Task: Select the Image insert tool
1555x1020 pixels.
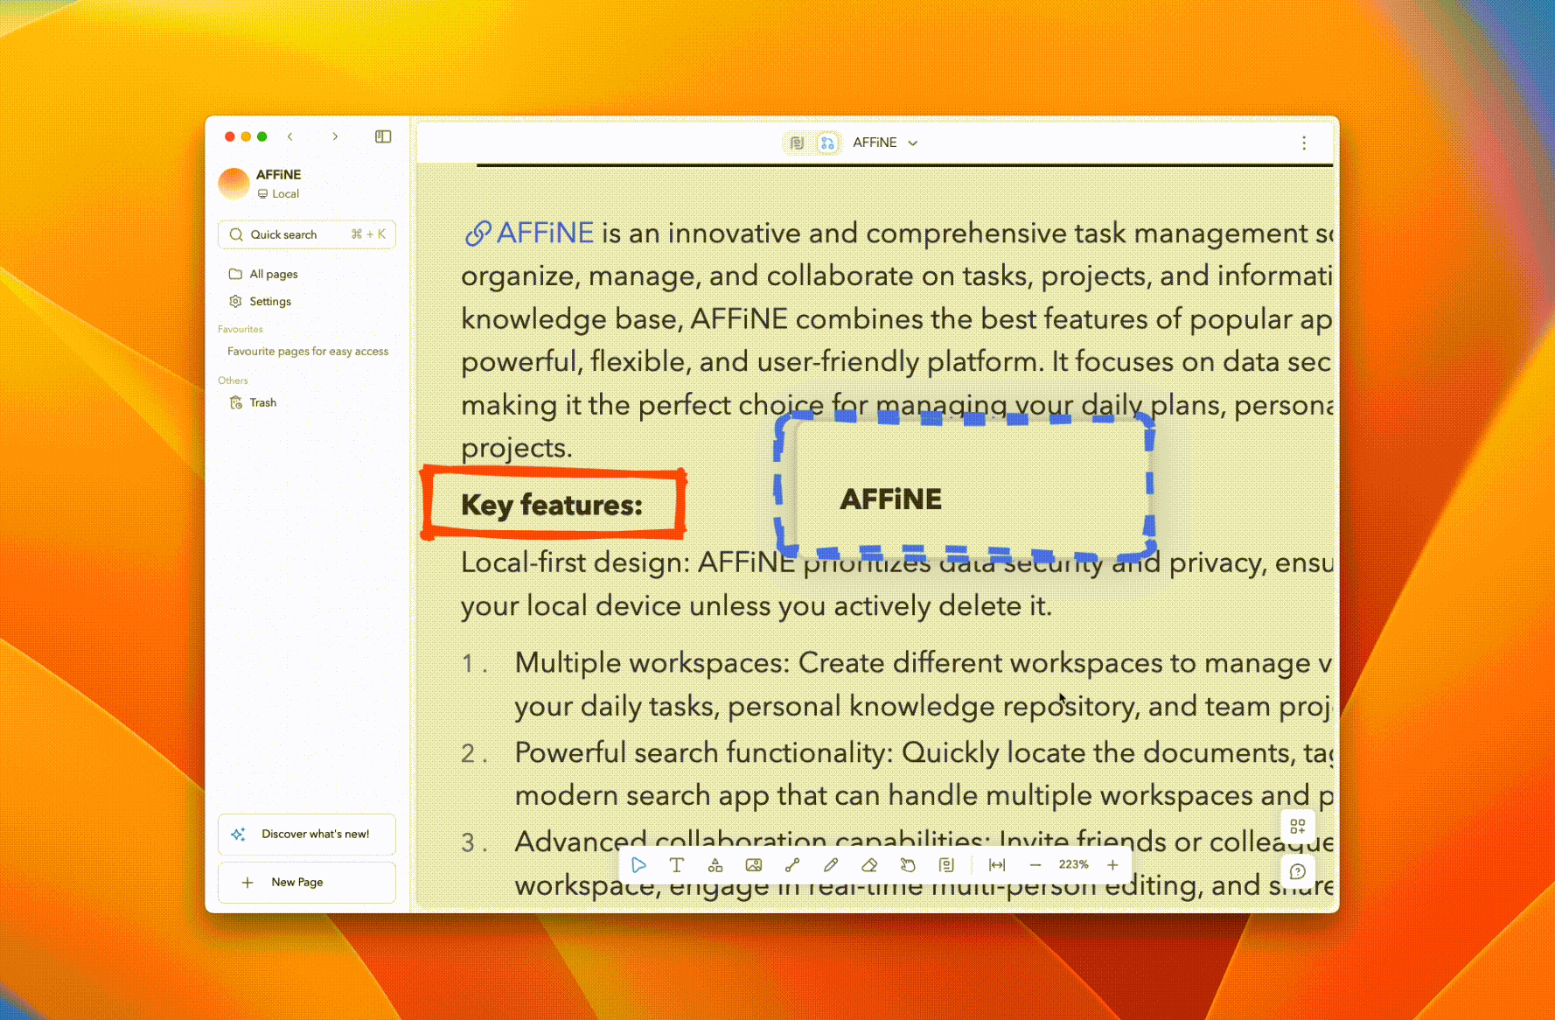Action: click(753, 865)
